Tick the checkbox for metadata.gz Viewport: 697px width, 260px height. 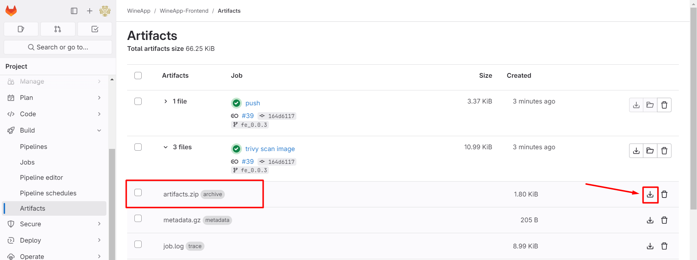[x=138, y=218]
